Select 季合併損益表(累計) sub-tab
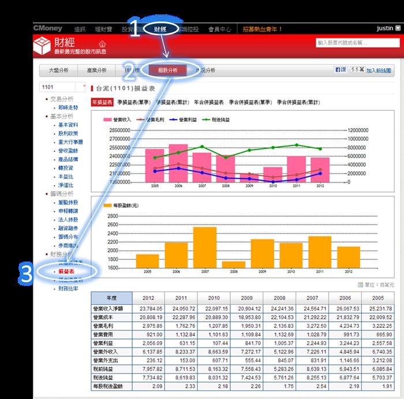The width and height of the screenshot is (404, 399). pyautogui.click(x=298, y=102)
